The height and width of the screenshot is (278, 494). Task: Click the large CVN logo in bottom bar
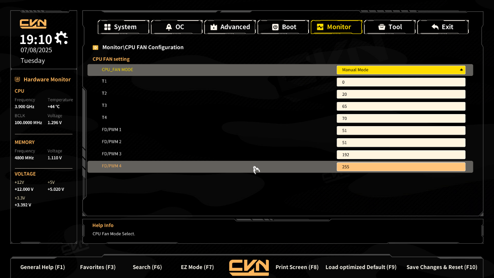click(x=249, y=267)
